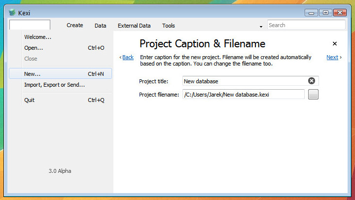Quit Kexi from the menu
This screenshot has height=200, width=355.
coord(30,100)
